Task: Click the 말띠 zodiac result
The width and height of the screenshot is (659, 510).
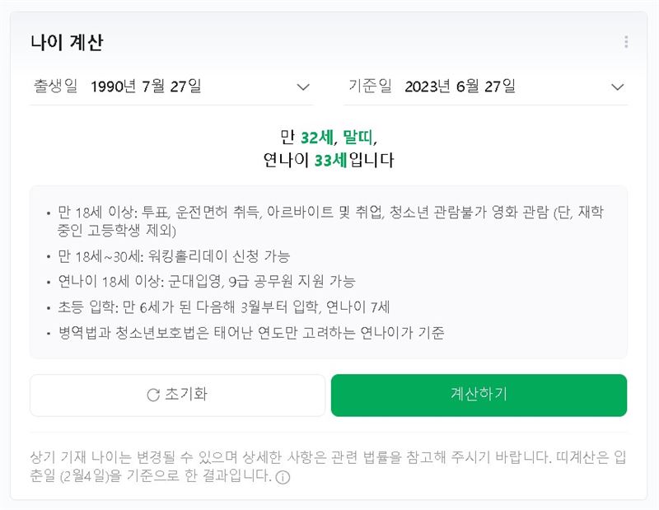Action: coord(358,137)
